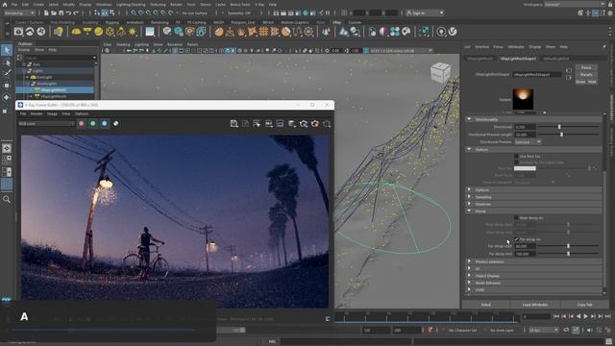The height and width of the screenshot is (346, 615).
Task: Expand the Object Display section
Action: click(x=534, y=276)
